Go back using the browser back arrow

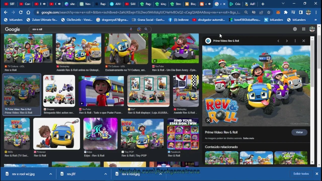(6, 12)
